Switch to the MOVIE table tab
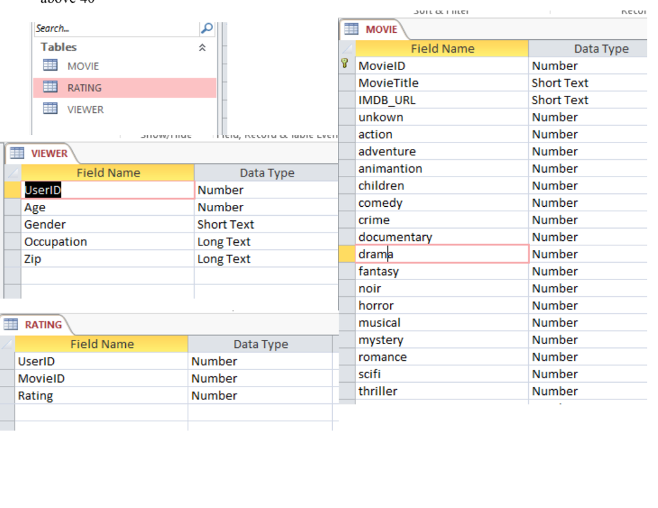The image size is (658, 508). (x=382, y=29)
